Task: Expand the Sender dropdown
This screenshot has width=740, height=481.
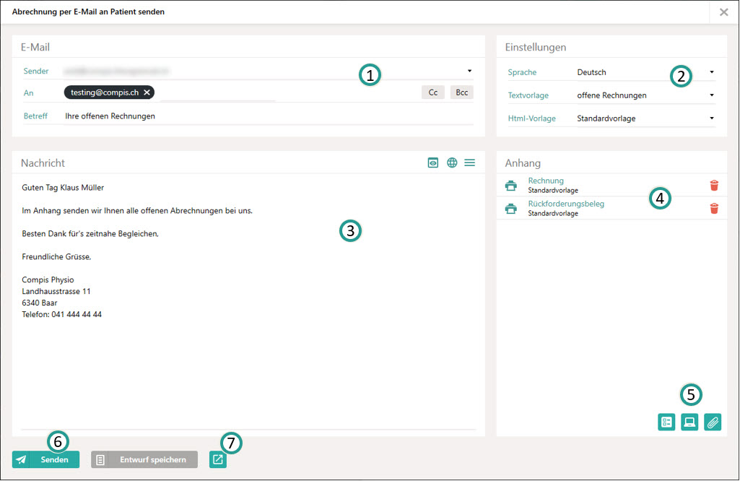Action: [469, 71]
